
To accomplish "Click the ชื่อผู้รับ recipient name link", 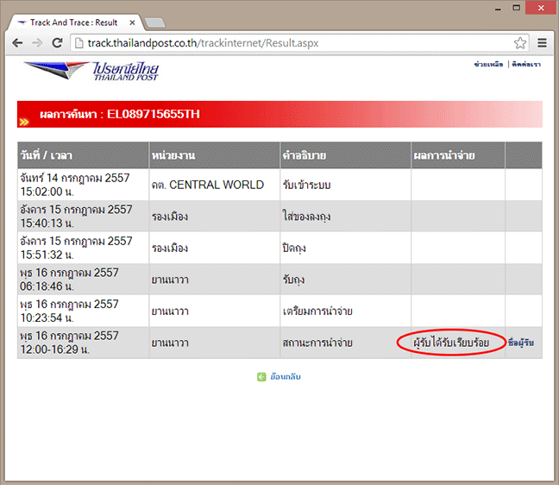I will pos(522,343).
